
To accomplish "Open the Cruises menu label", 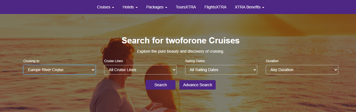I will point(103,7).
